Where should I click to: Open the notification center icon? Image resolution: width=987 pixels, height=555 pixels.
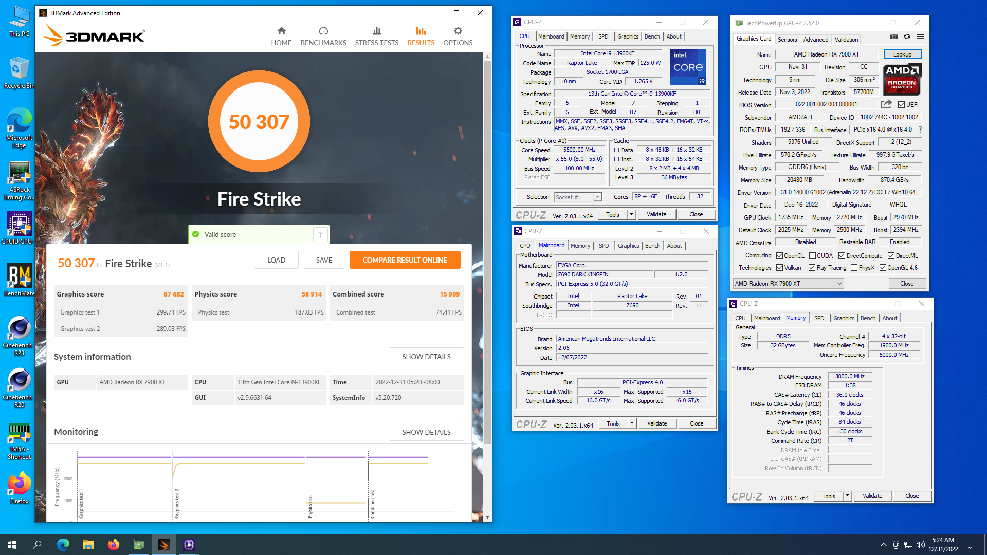click(970, 545)
